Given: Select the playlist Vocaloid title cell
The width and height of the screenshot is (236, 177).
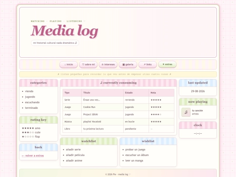Looking at the screenshot, I should coord(102,121).
